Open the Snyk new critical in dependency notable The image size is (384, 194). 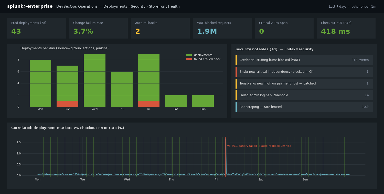pos(304,72)
